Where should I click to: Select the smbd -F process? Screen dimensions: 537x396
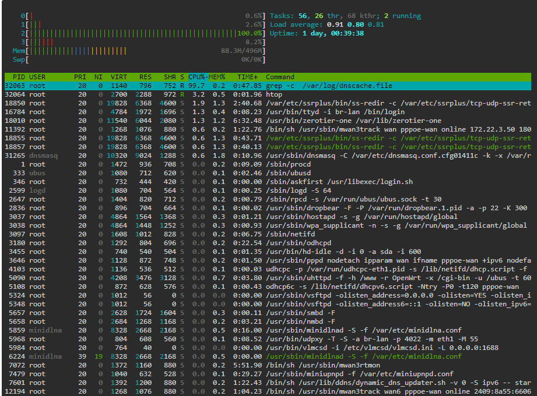click(268, 313)
